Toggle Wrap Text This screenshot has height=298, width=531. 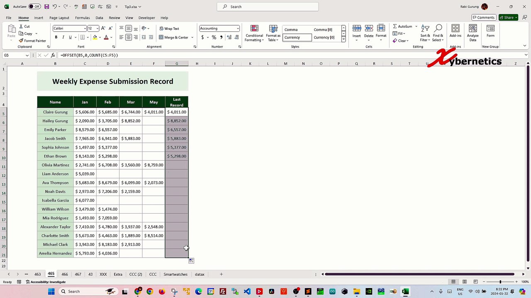click(x=169, y=29)
